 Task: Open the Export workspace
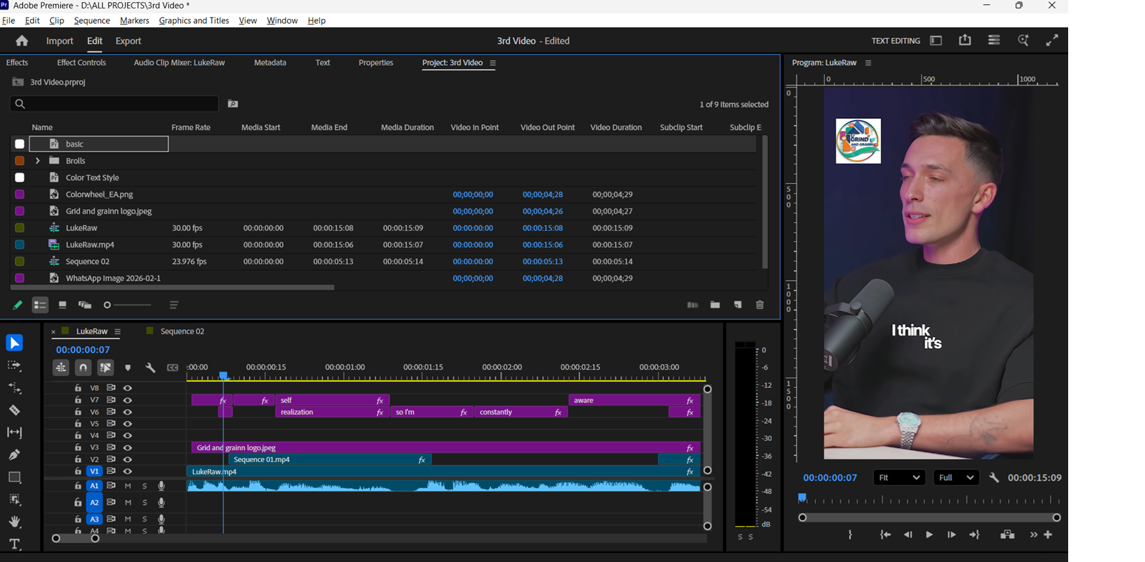pyautogui.click(x=128, y=41)
